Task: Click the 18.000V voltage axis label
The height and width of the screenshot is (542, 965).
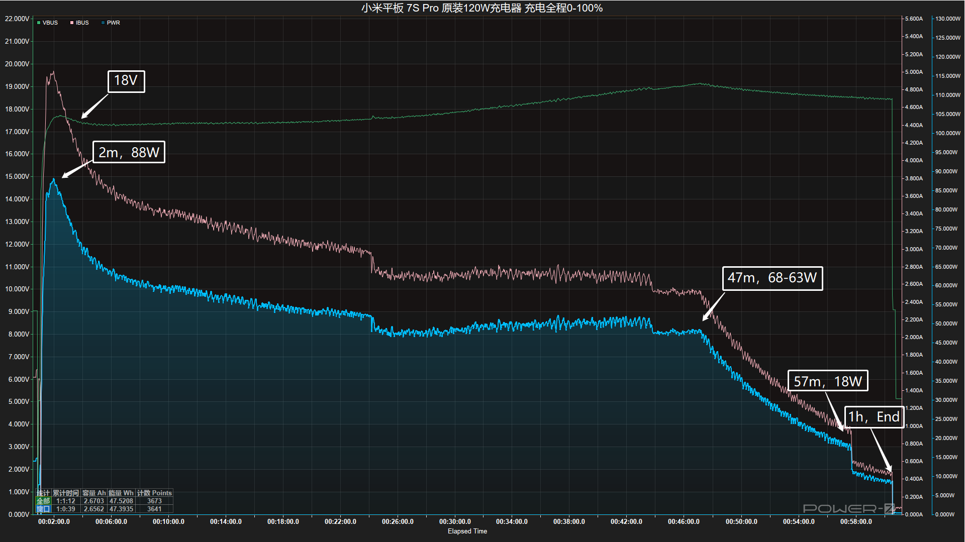Action: pos(17,109)
